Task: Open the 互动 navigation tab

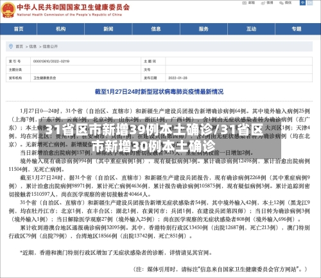Action: [251, 29]
